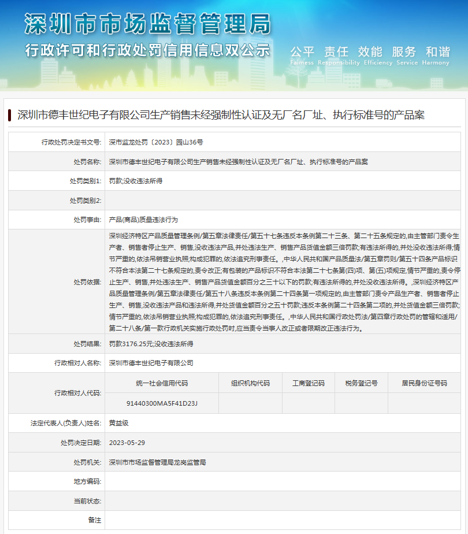Screen dimensions: 468x534
Task: Click the authority 深圳市市场监督管理局龙岗监管局
Action: pos(157,462)
